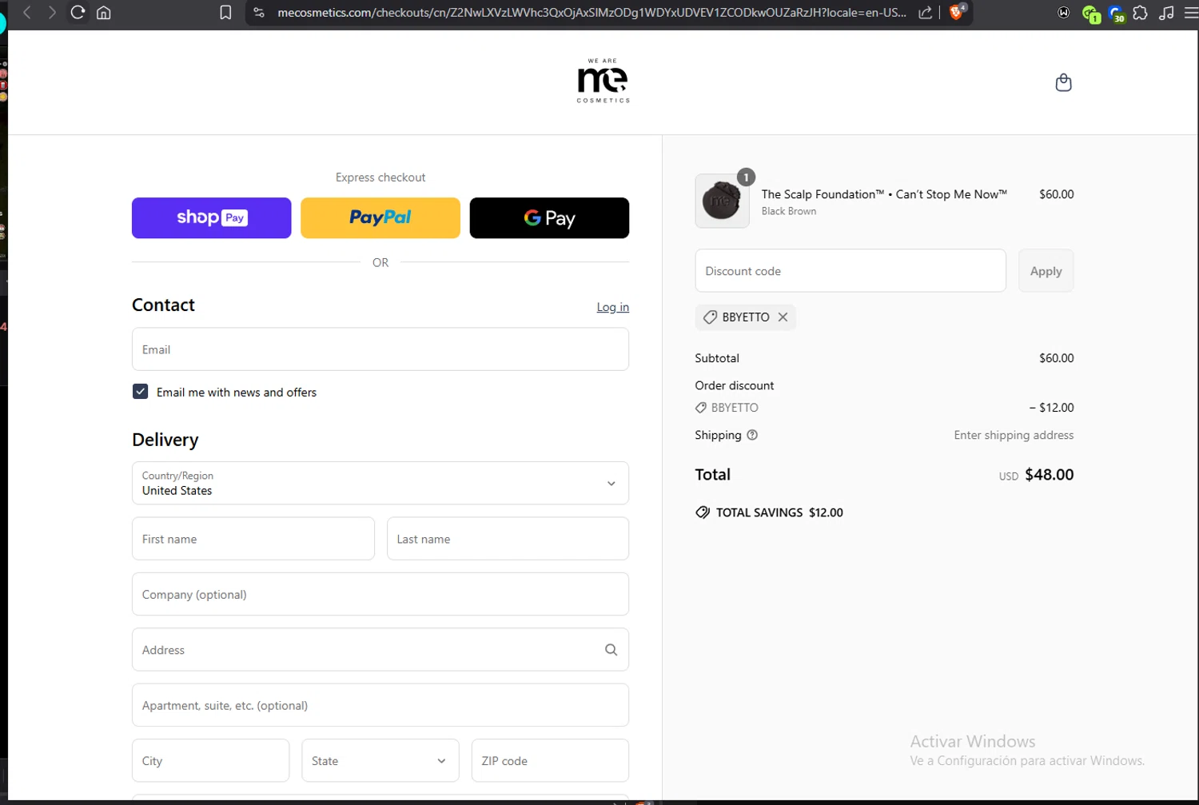Click the Total amount $48.00
The height and width of the screenshot is (805, 1199).
tap(1049, 474)
